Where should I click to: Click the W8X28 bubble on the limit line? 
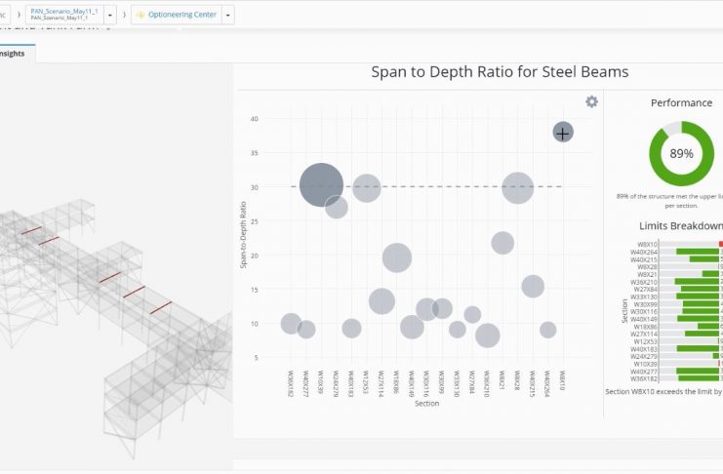(517, 187)
